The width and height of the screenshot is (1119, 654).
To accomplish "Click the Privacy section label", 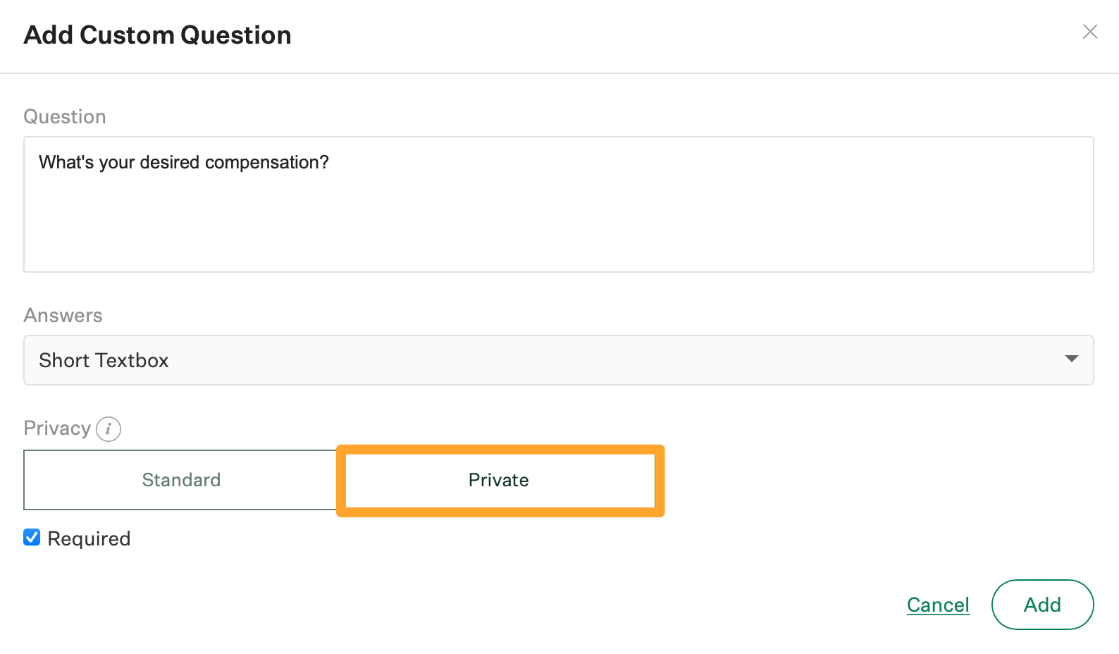I will (57, 428).
